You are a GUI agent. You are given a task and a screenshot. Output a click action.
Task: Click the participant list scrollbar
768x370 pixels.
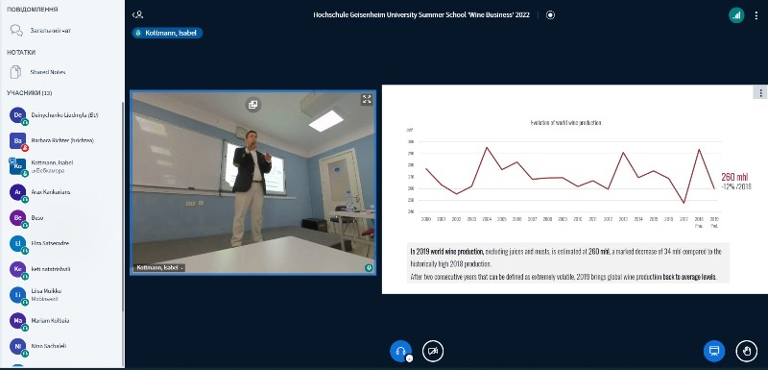(123, 206)
